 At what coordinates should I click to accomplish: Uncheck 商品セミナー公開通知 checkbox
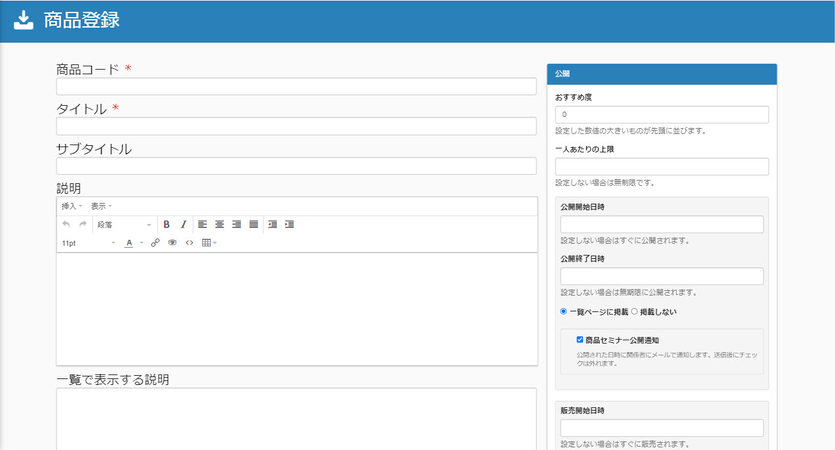tap(580, 340)
